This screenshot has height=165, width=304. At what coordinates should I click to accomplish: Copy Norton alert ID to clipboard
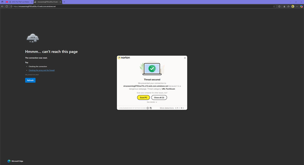click(151, 108)
